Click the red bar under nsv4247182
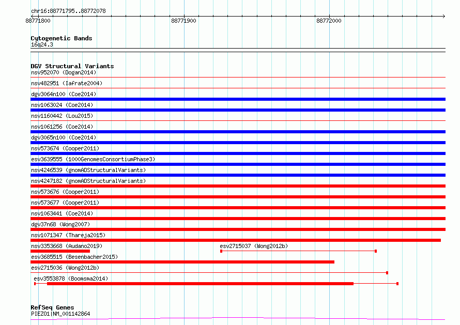Image resolution: width=460 pixels, height=325 pixels. [x=238, y=186]
